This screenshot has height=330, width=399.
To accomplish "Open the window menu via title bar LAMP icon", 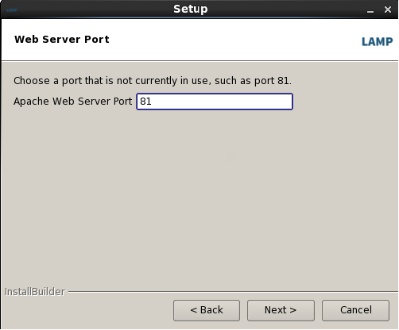I will [12, 10].
